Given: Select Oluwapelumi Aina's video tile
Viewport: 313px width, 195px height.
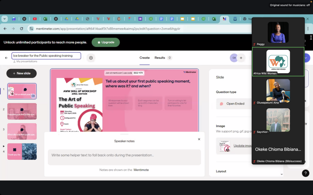Looking at the screenshot, I should click(278, 91).
